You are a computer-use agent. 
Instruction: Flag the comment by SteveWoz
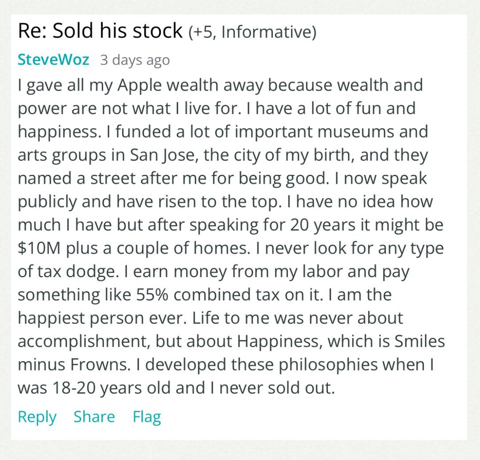click(147, 417)
